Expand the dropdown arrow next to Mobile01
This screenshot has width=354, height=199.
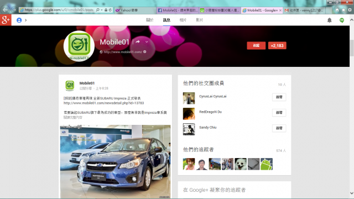(x=147, y=42)
